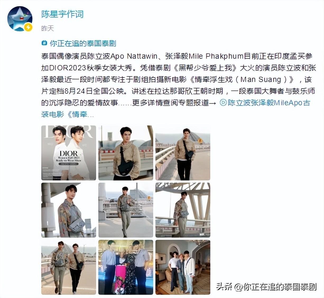
Task: Open the photo of the man in a beige jacket walking on the bridge
Action: tap(183, 153)
